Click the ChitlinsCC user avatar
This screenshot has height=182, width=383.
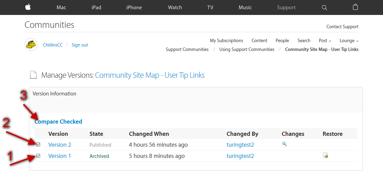pos(31,44)
